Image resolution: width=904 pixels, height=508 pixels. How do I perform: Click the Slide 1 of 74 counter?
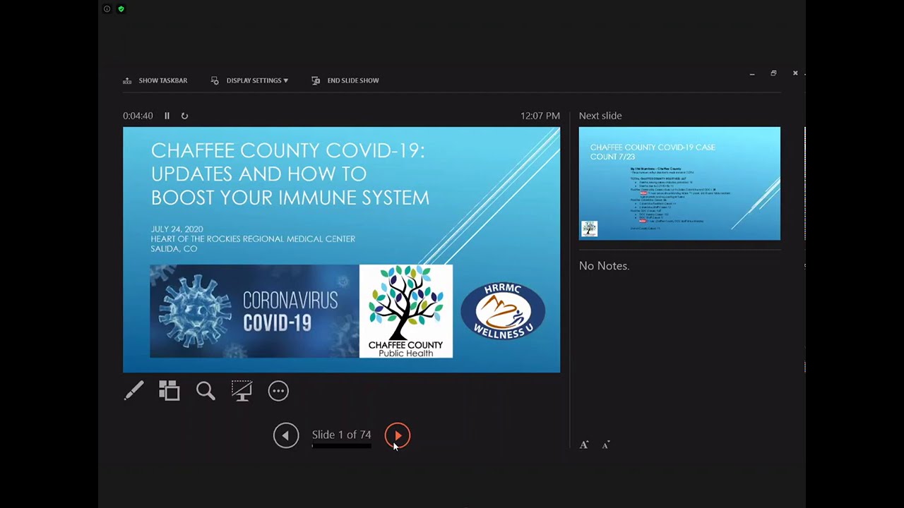pos(341,435)
